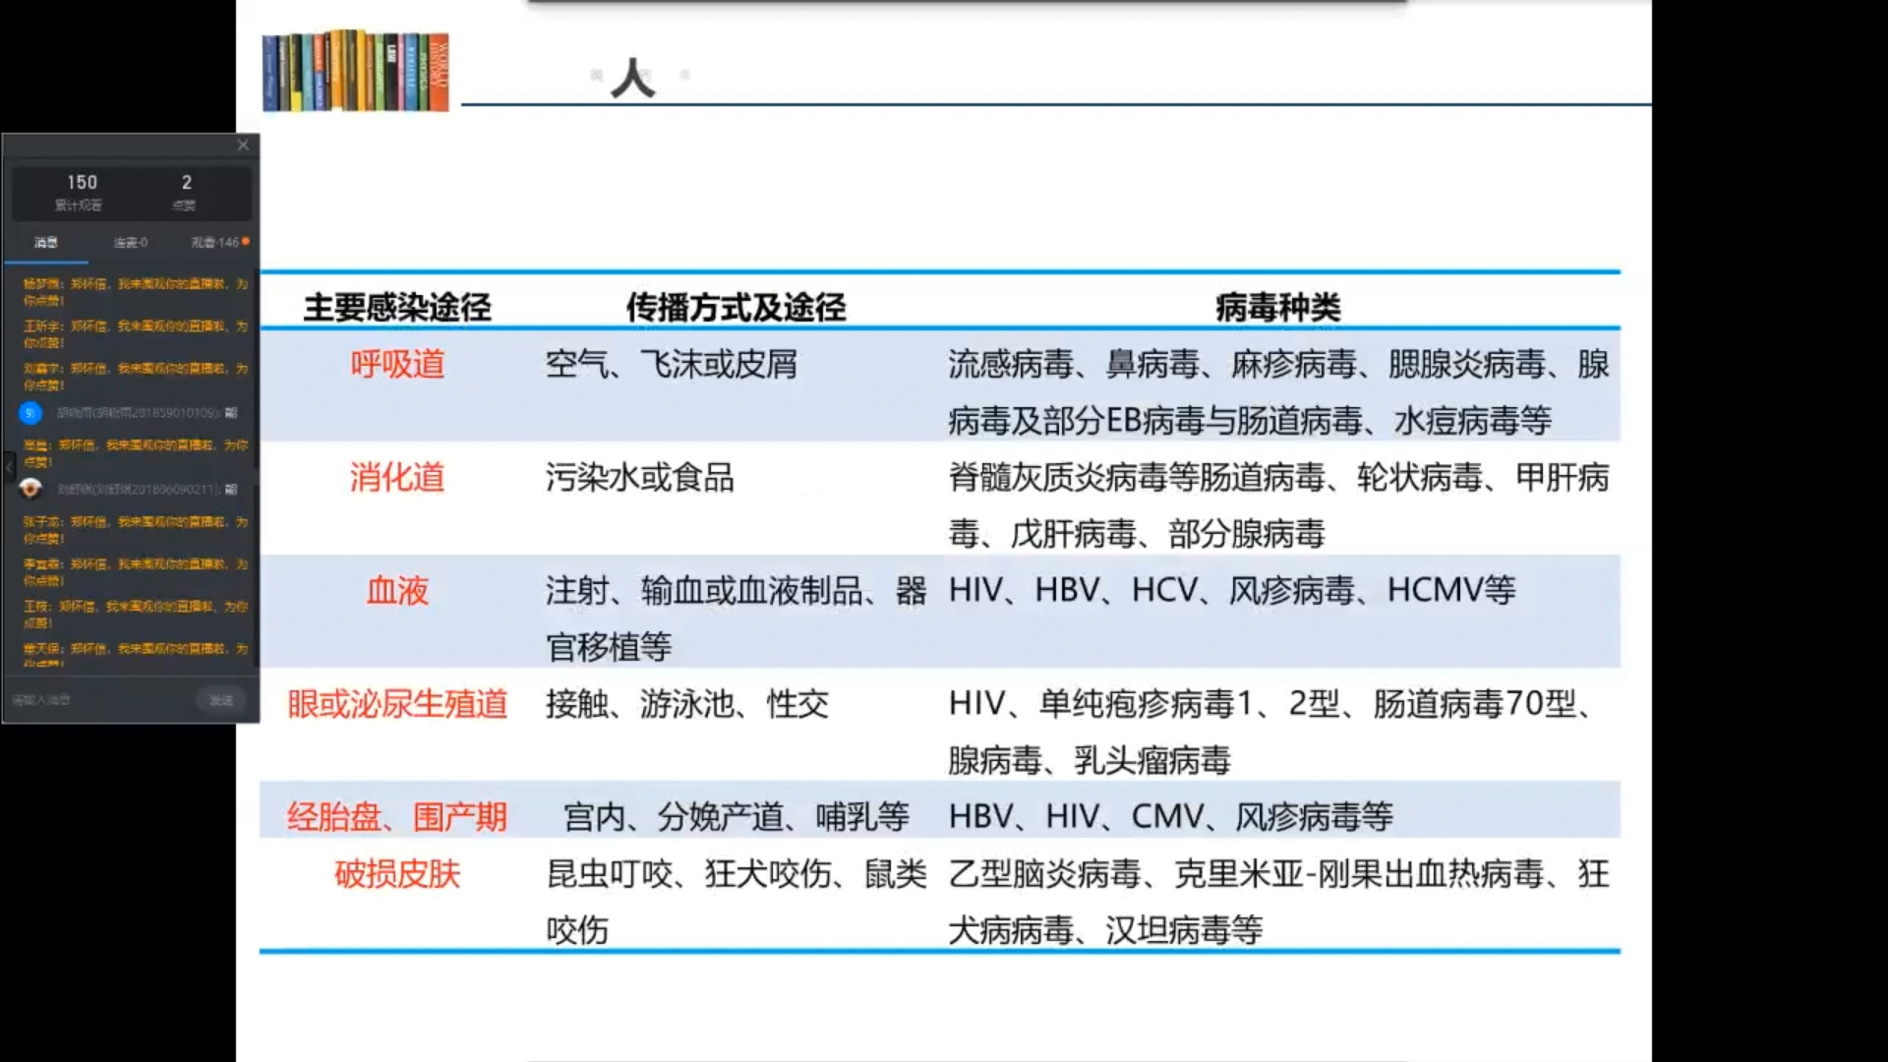Image resolution: width=1888 pixels, height=1062 pixels.
Task: Open the 消息 messages tab
Action: point(46,242)
